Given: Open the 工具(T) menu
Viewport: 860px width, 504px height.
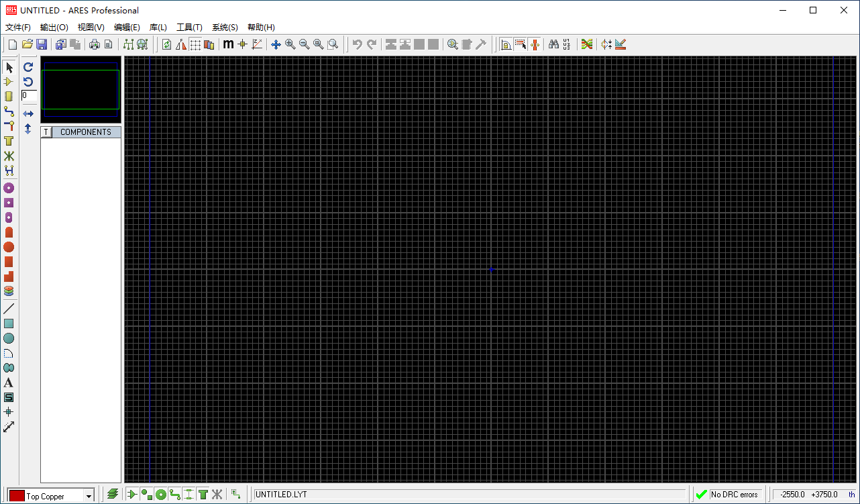Looking at the screenshot, I should tap(189, 27).
